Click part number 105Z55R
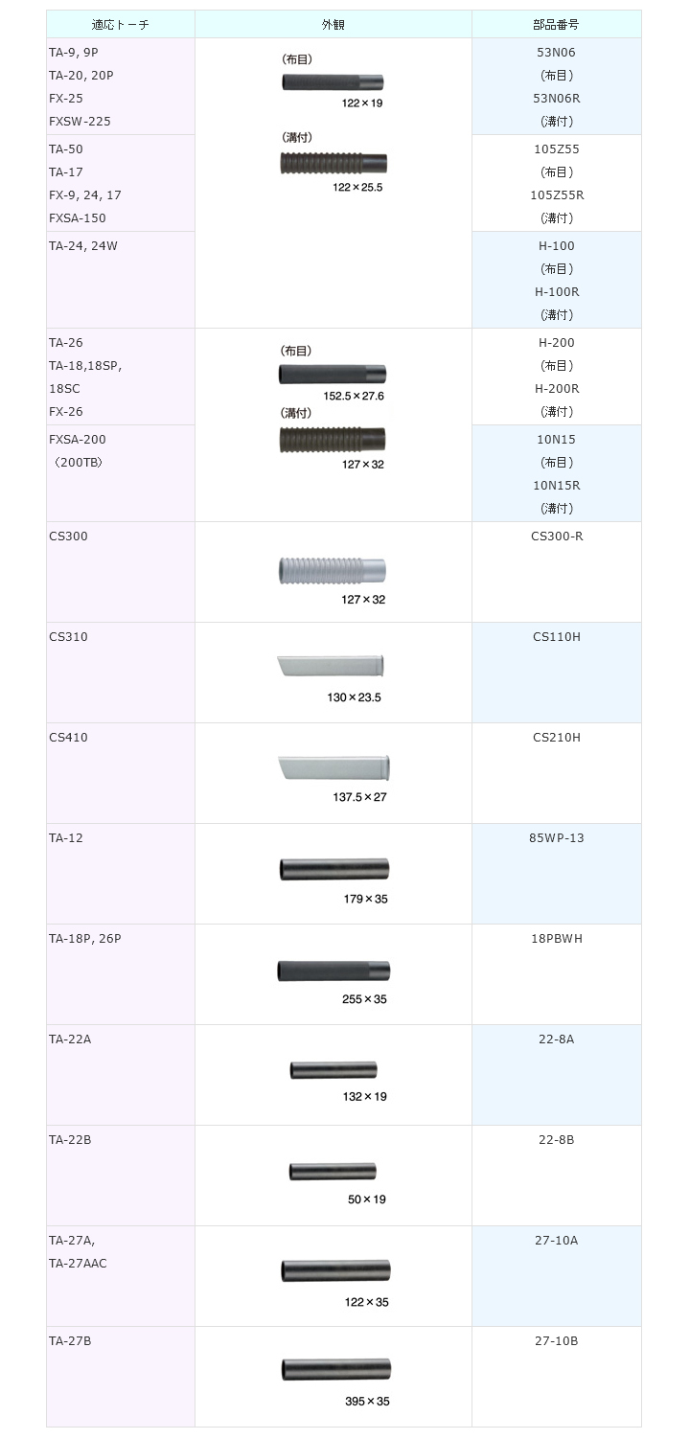This screenshot has width=690, height=1439. coord(556,195)
